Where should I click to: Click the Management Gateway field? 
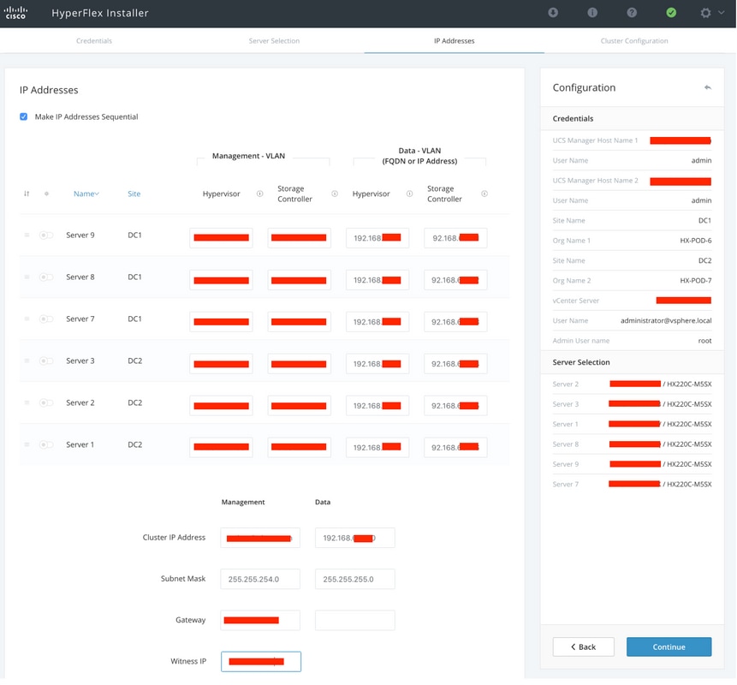(260, 620)
